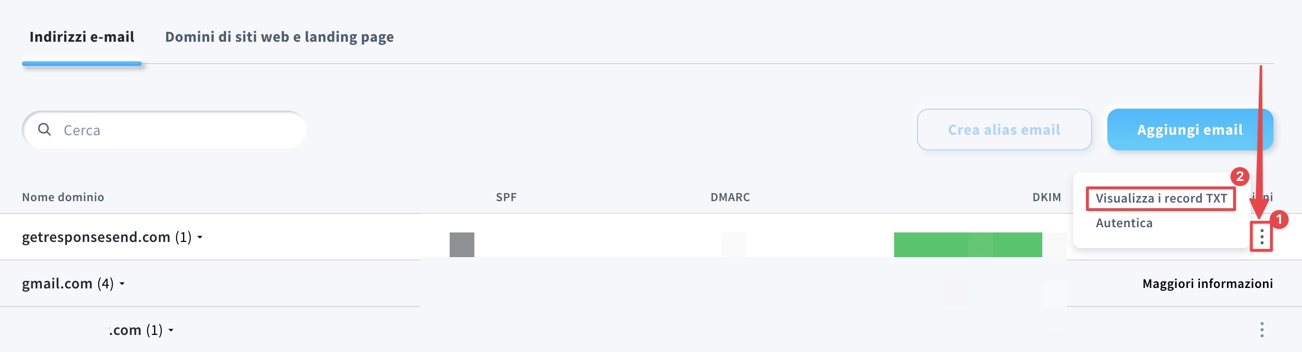The image size is (1302, 352).
Task: Focus the 'Cerca' search field
Action: tap(177, 130)
